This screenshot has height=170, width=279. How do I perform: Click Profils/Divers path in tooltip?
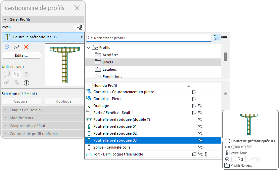click(241, 165)
